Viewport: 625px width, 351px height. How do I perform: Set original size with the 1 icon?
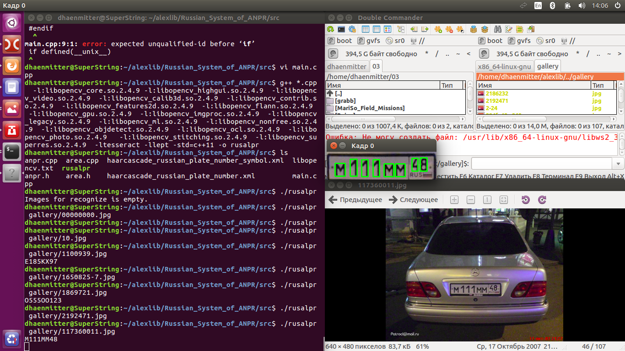pos(487,200)
